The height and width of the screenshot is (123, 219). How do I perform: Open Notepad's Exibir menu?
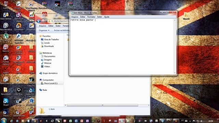point(100,17)
